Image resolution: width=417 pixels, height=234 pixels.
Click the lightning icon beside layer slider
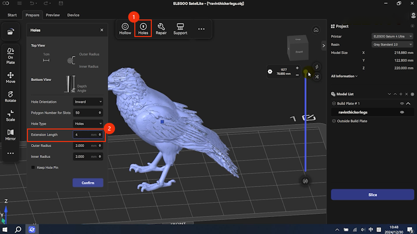317,67
